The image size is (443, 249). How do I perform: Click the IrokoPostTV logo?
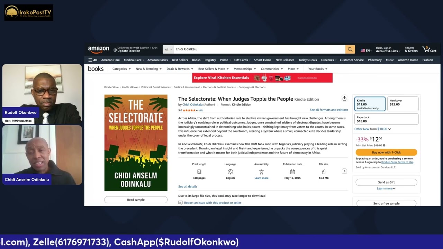[29, 12]
